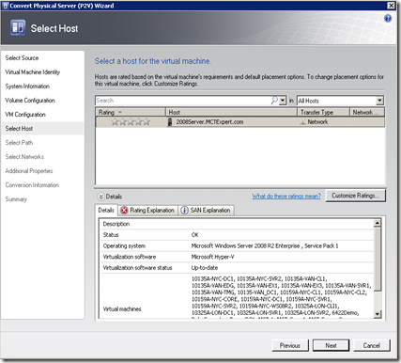The height and width of the screenshot is (363, 401).
Task: Click the 'Up-to-date' status value
Action: click(205, 268)
